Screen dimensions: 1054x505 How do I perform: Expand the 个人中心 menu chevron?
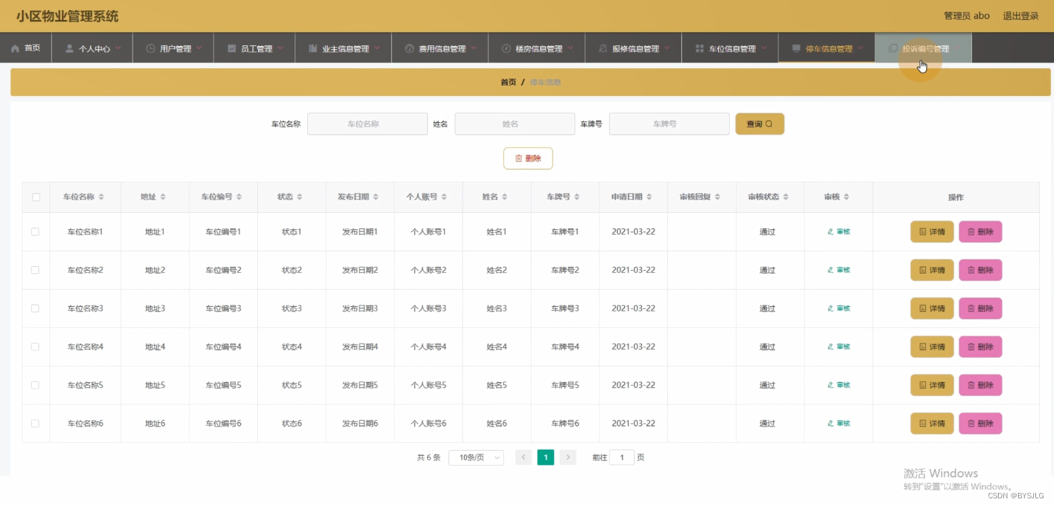click(x=118, y=48)
